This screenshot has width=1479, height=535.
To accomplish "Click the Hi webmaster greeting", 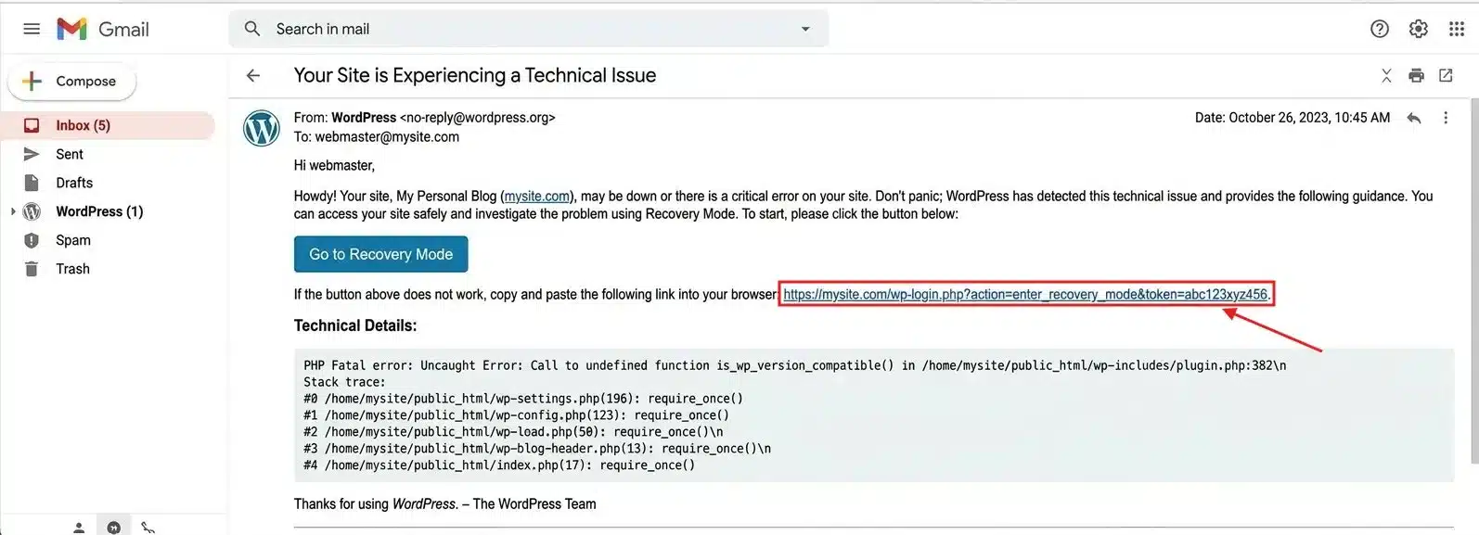I will coord(334,165).
